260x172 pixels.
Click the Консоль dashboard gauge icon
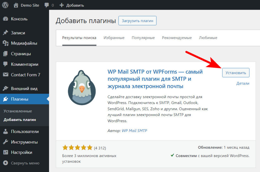tap(6, 19)
